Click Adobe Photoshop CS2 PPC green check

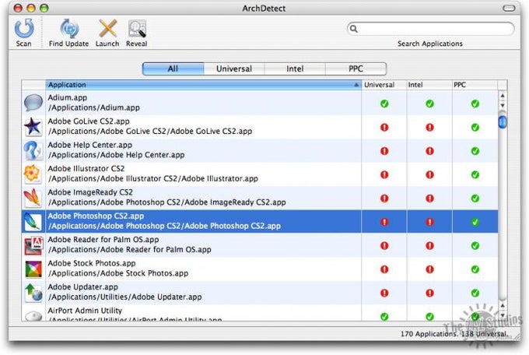475,222
